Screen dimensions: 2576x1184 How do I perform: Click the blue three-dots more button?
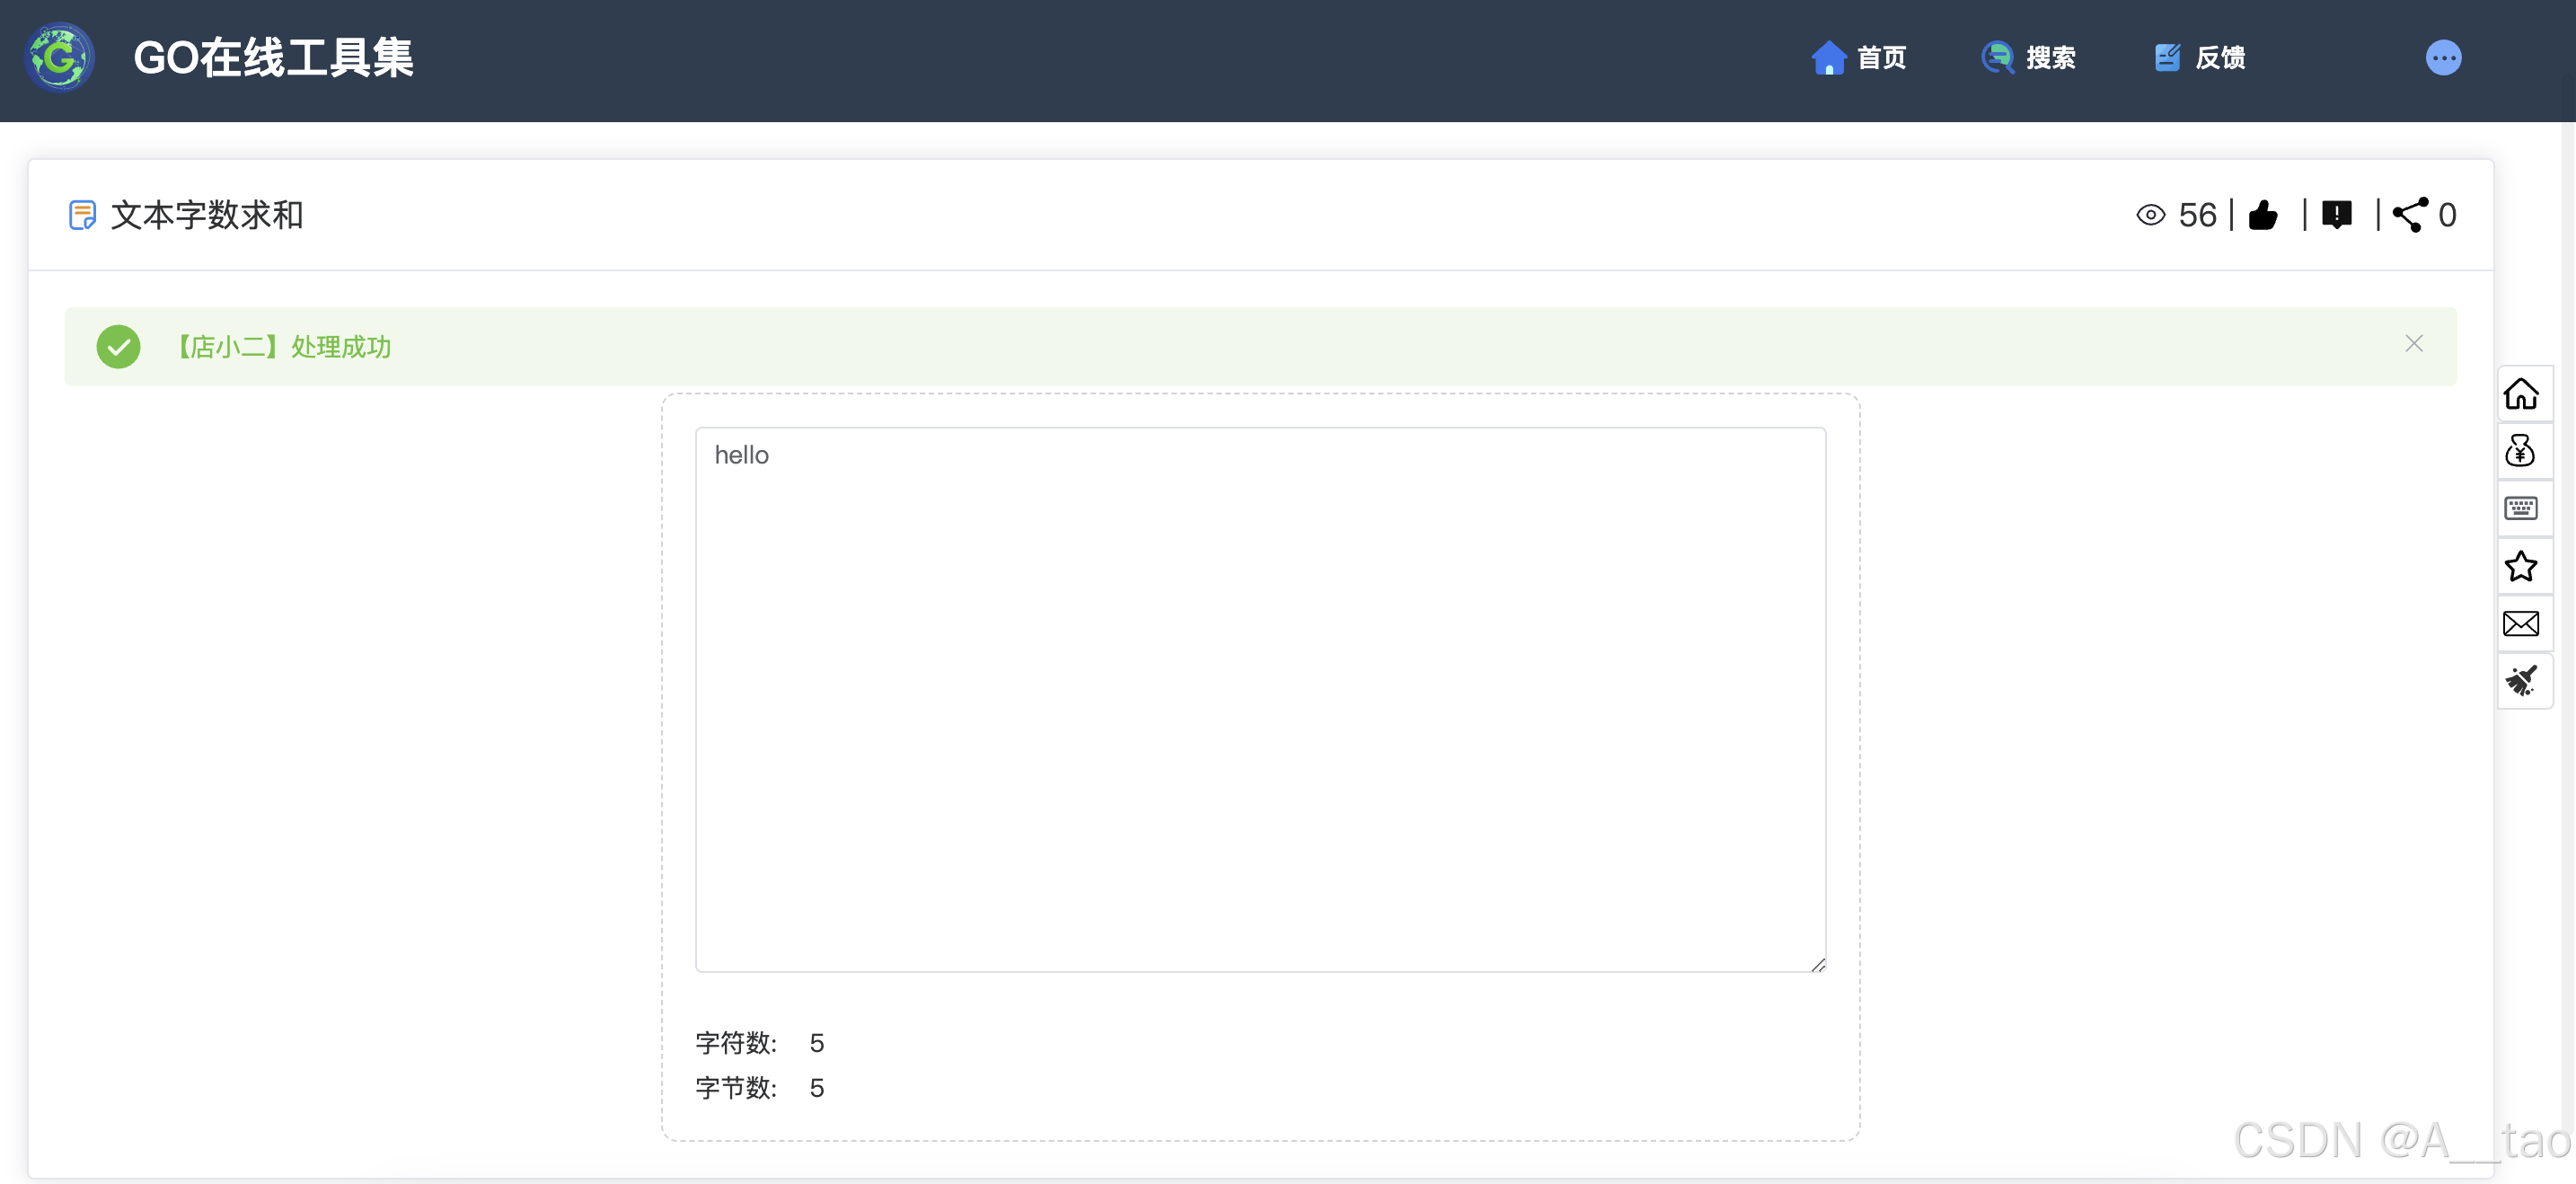click(2443, 58)
